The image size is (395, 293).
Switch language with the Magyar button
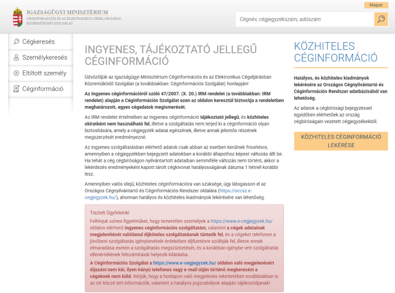(376, 5)
